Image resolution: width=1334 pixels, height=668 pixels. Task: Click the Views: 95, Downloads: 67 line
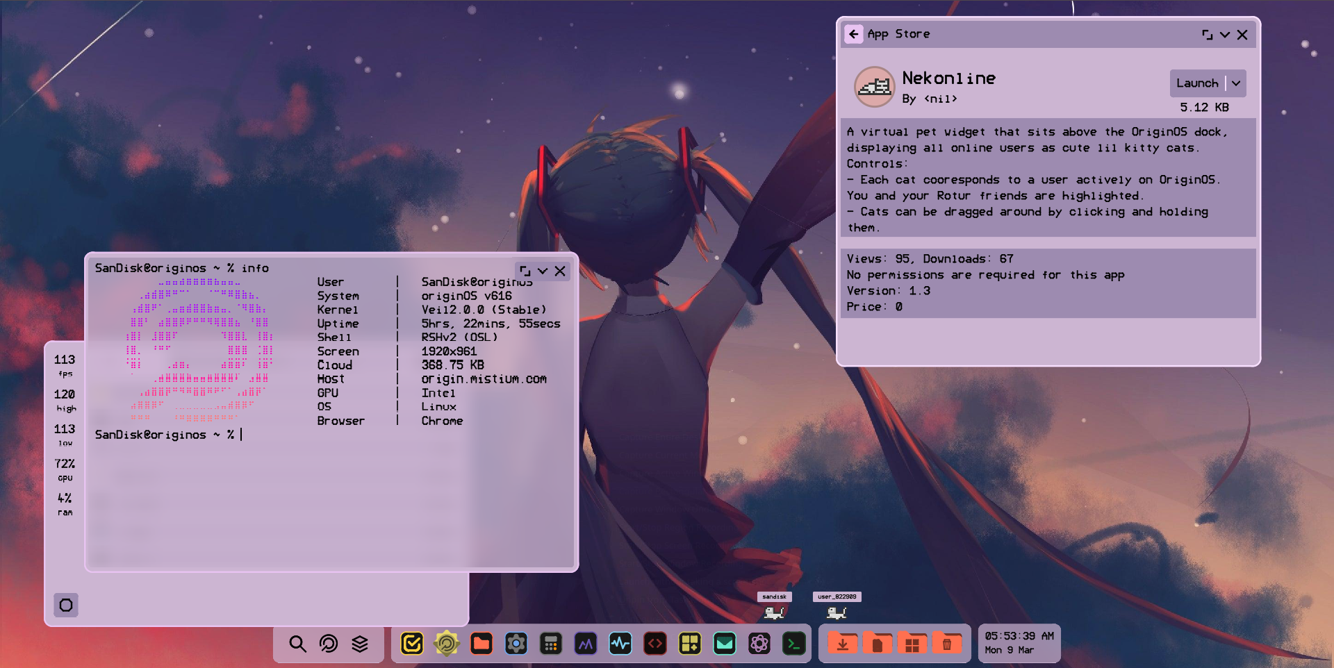pos(930,259)
